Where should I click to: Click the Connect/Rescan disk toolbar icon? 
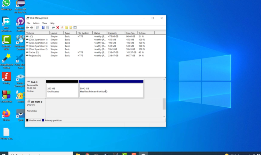(x=53, y=28)
